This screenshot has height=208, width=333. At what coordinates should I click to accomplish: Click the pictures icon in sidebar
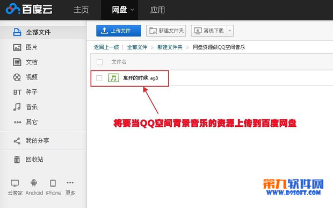click(x=17, y=47)
